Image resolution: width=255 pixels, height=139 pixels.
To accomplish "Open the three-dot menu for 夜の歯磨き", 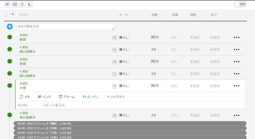I will 237,115.
